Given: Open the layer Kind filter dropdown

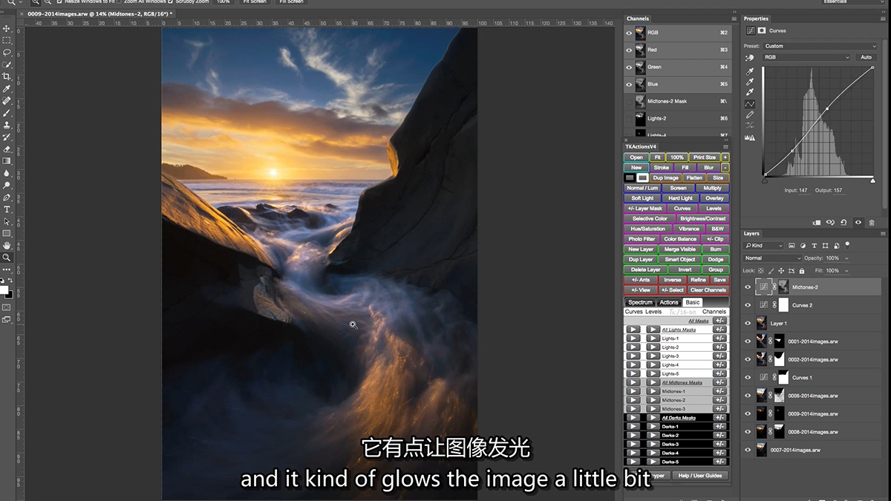Looking at the screenshot, I should point(764,246).
